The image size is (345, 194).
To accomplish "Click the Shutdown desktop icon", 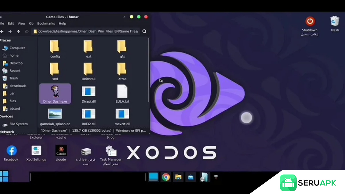I will pos(310,22).
